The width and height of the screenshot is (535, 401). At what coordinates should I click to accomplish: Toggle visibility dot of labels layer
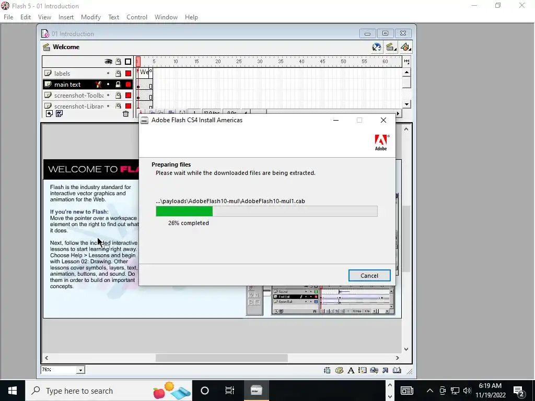click(x=108, y=73)
